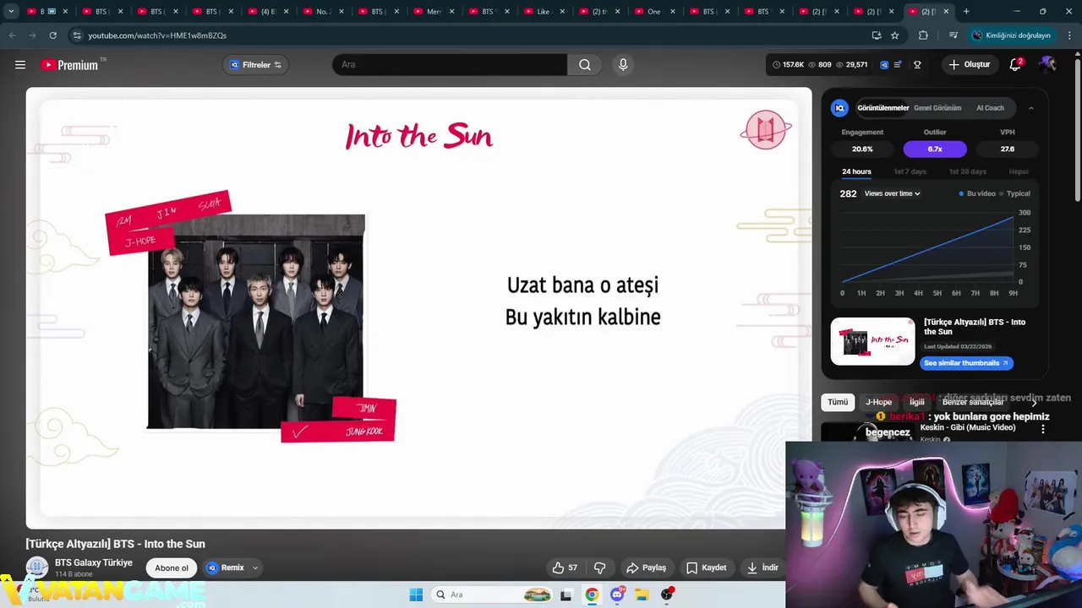Share the video with the Paylaş button
The image size is (1082, 608).
[647, 568]
